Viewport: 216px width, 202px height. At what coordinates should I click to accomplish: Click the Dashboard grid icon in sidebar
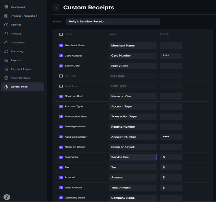(6, 7)
